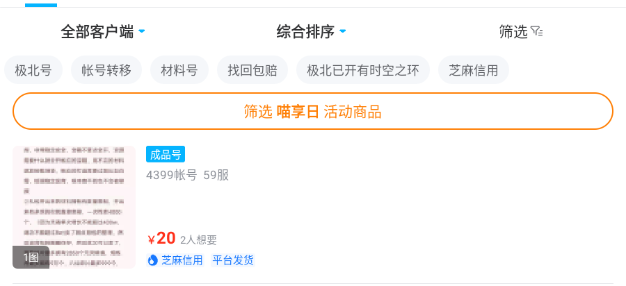Toggle the 帐号转移 filter chip
Screen dimensions: 626x286
[106, 70]
